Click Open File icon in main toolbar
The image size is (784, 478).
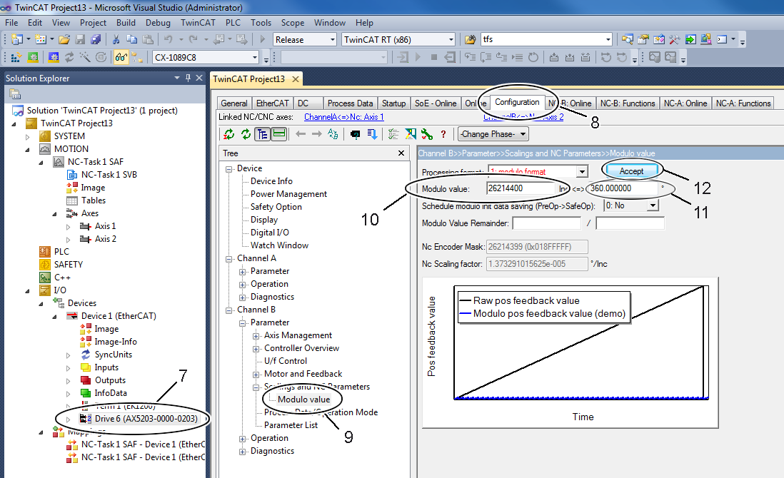click(x=64, y=39)
